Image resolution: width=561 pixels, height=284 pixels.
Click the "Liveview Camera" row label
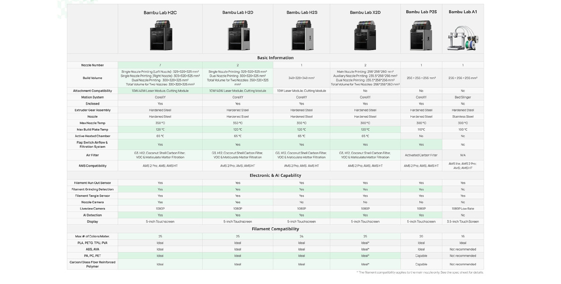coord(93,209)
